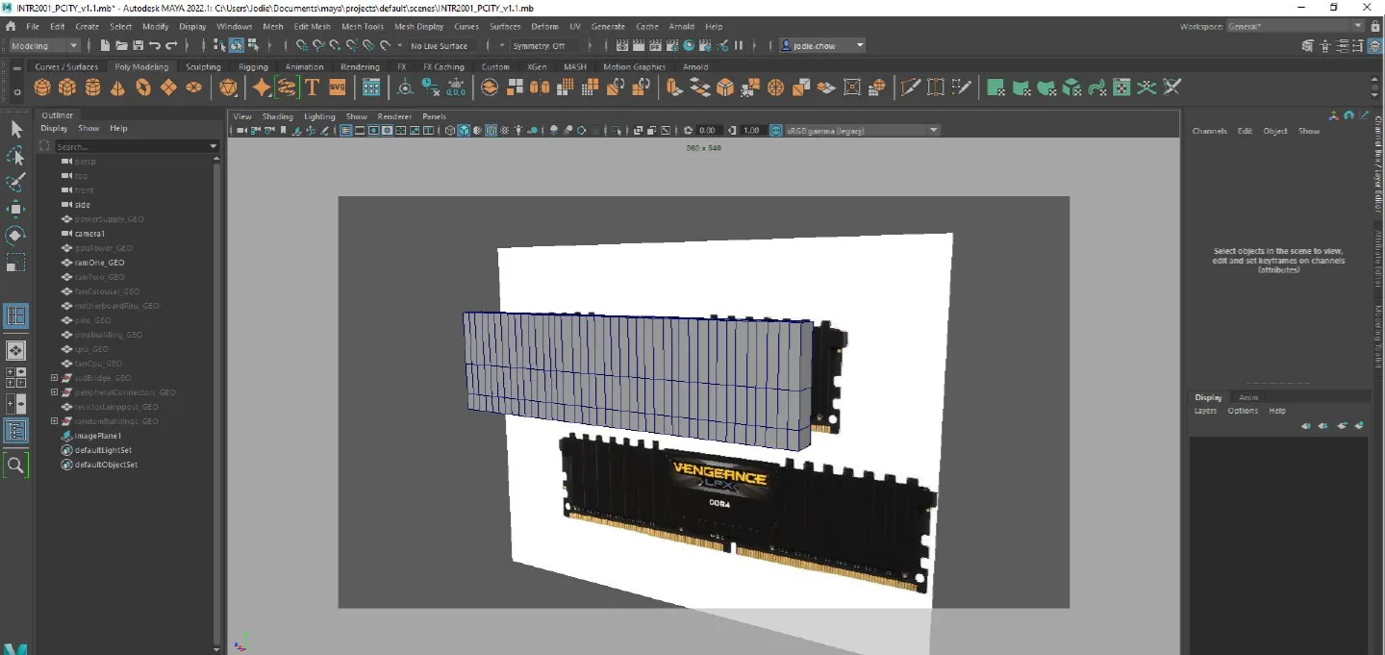This screenshot has width=1385, height=655.
Task: Open the Mesh Tools menu
Action: pos(363,27)
